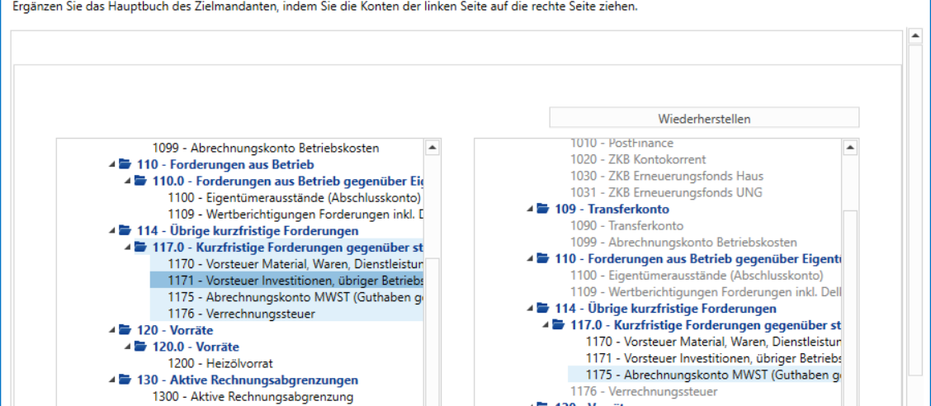Click folder icon of 114 in right tree
Viewport: 931px width, 406px height.
click(542, 309)
